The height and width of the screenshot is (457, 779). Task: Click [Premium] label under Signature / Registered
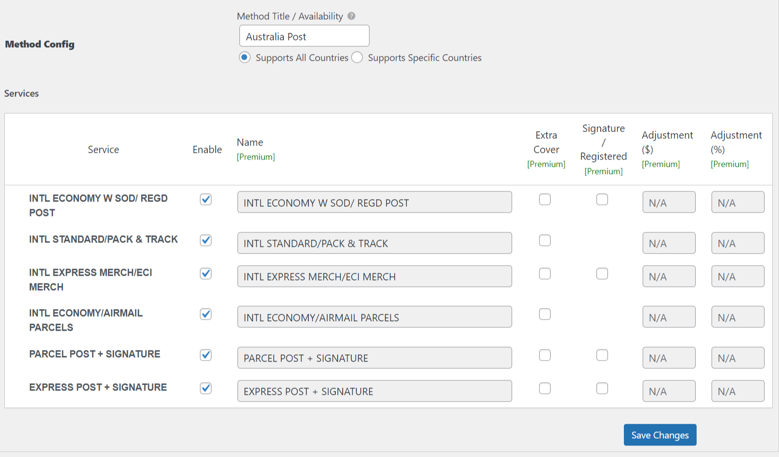pos(604,172)
